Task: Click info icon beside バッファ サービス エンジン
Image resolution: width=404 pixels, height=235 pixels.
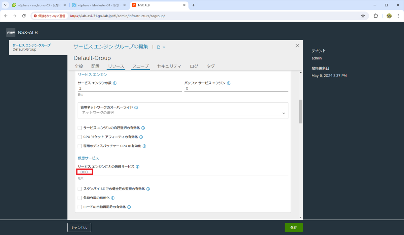Action: point(229,83)
